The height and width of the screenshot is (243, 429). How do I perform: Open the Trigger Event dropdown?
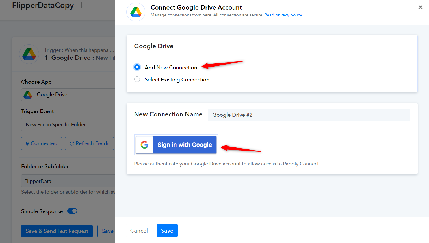68,124
